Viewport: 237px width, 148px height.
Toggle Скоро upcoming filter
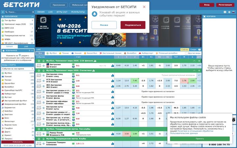tap(193, 50)
